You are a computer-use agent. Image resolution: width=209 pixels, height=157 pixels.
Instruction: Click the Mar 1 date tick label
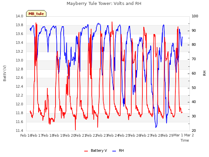[x=178, y=135]
